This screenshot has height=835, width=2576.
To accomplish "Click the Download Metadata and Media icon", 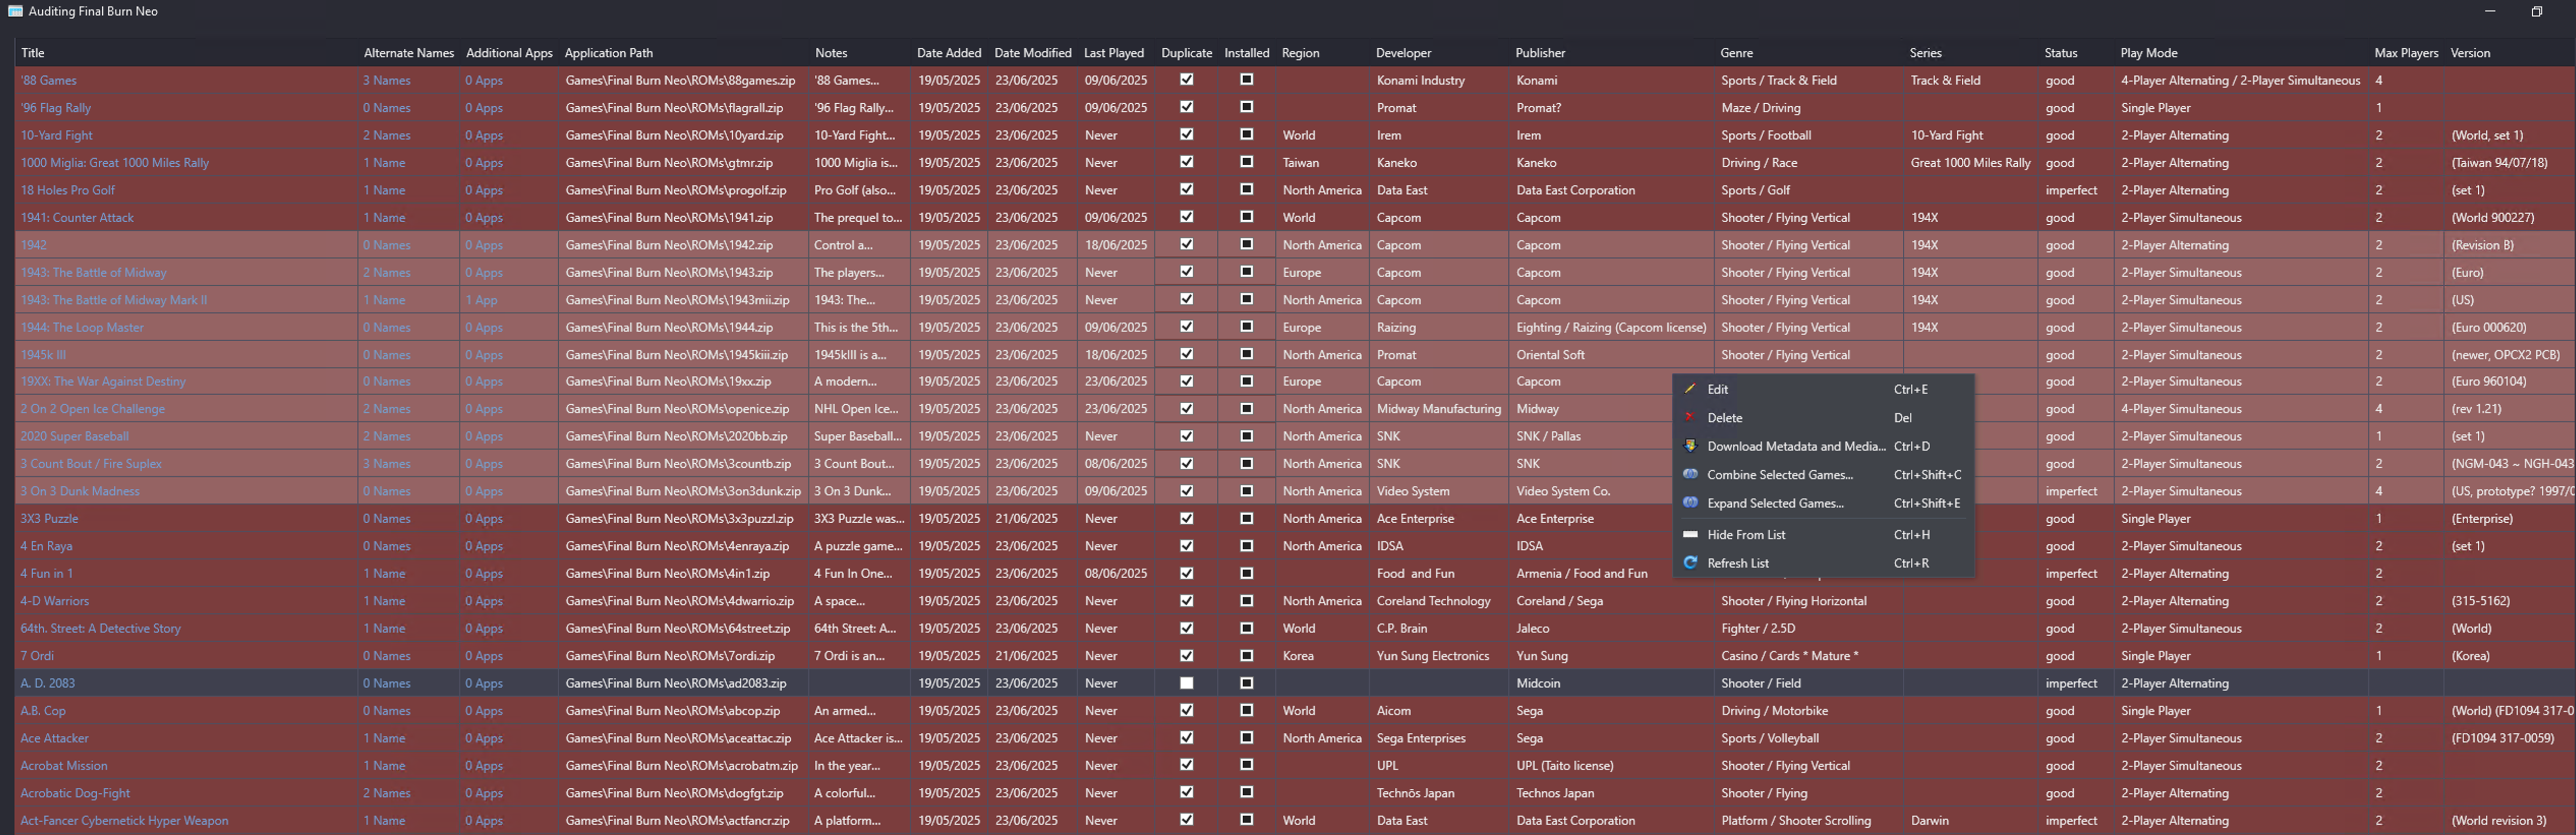I will tap(1690, 445).
